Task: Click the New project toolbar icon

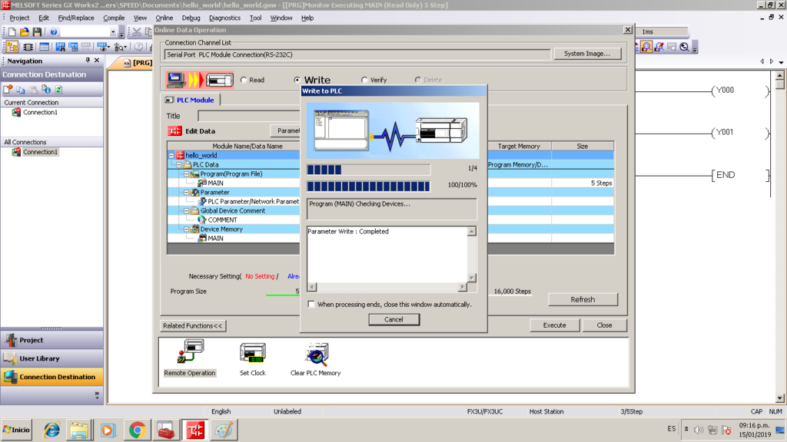Action: point(12,32)
